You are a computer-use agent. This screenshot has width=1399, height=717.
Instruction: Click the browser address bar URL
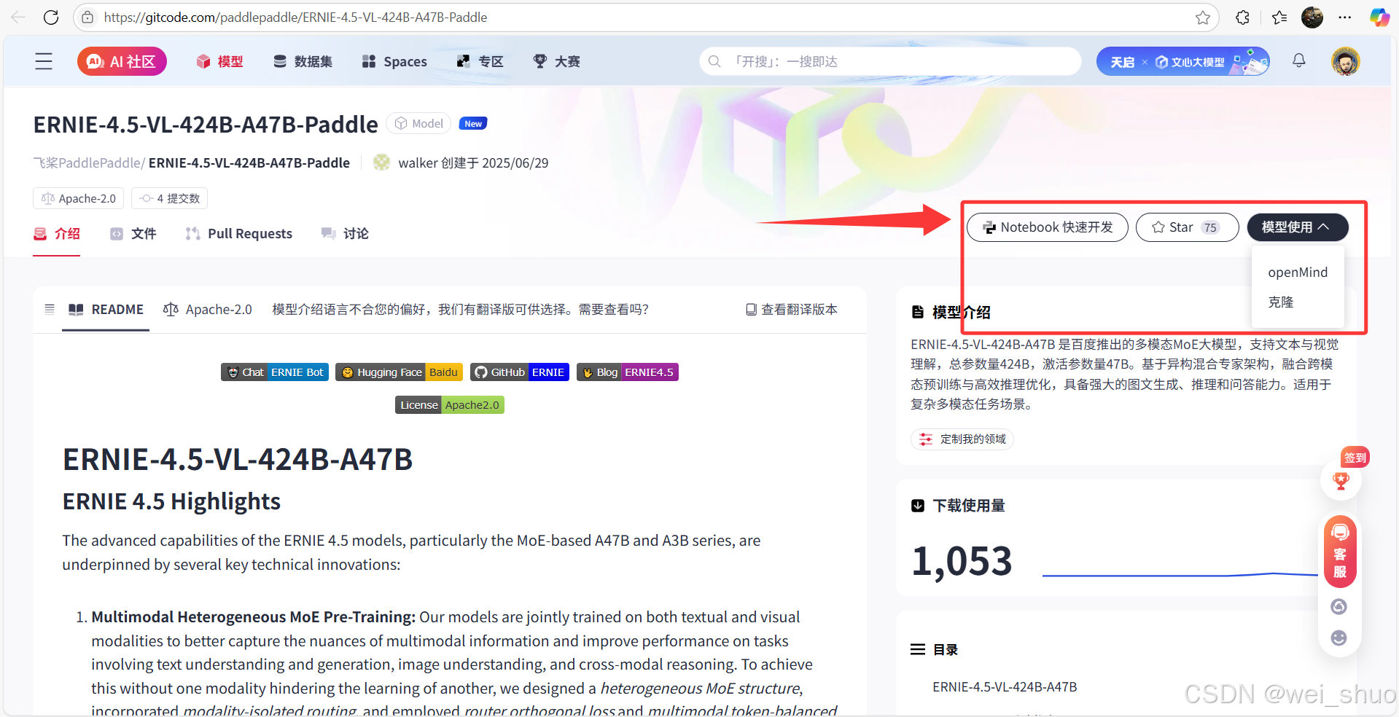[x=295, y=17]
